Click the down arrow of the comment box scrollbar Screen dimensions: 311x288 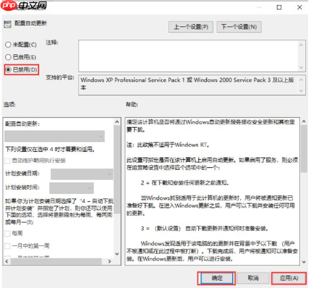301,67
